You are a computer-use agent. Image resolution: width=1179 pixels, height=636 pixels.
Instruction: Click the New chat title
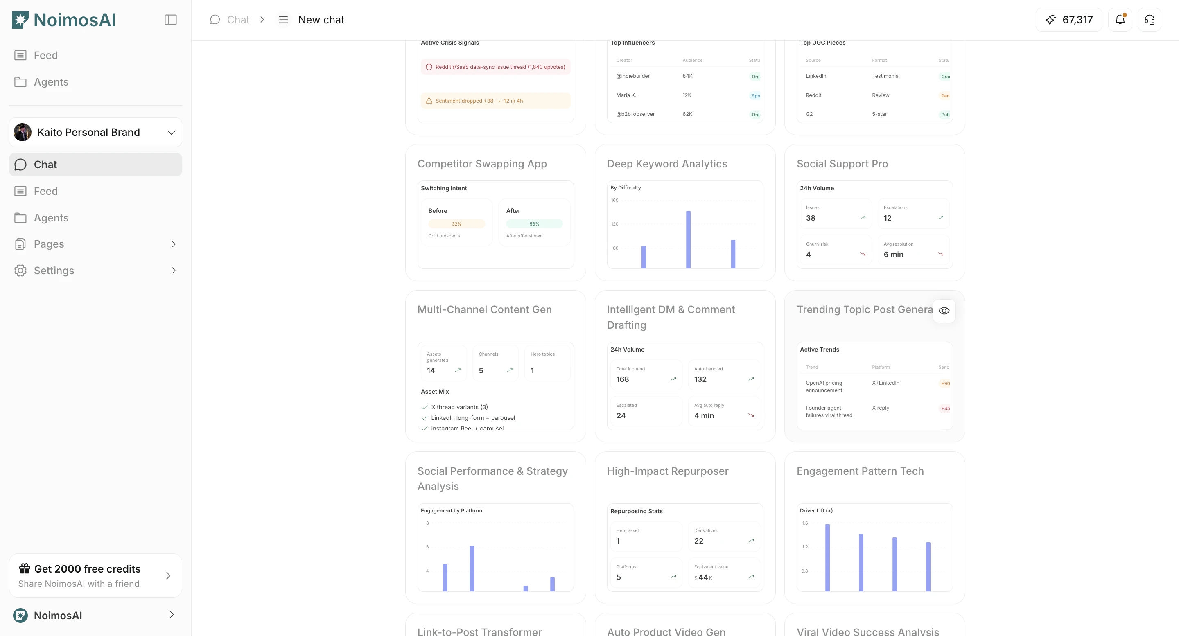[321, 20]
